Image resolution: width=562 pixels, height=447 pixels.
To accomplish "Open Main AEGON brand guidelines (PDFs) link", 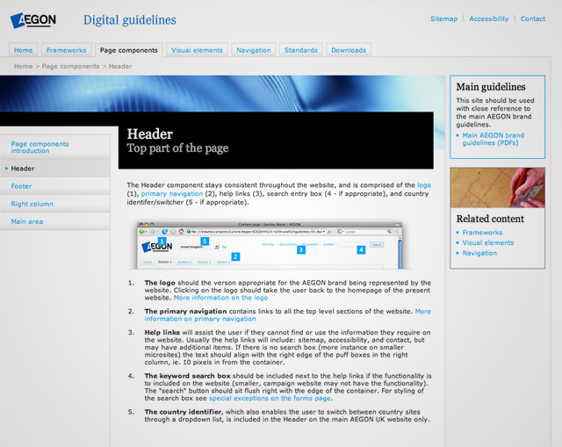I will [x=494, y=139].
